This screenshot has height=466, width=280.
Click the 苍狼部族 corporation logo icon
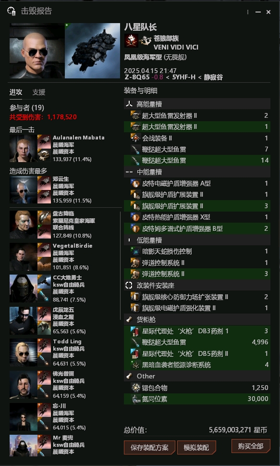click(131, 40)
